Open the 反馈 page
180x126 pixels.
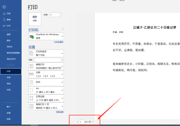point(9,113)
